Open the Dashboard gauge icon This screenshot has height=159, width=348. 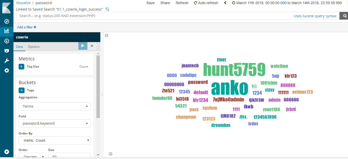point(7,41)
